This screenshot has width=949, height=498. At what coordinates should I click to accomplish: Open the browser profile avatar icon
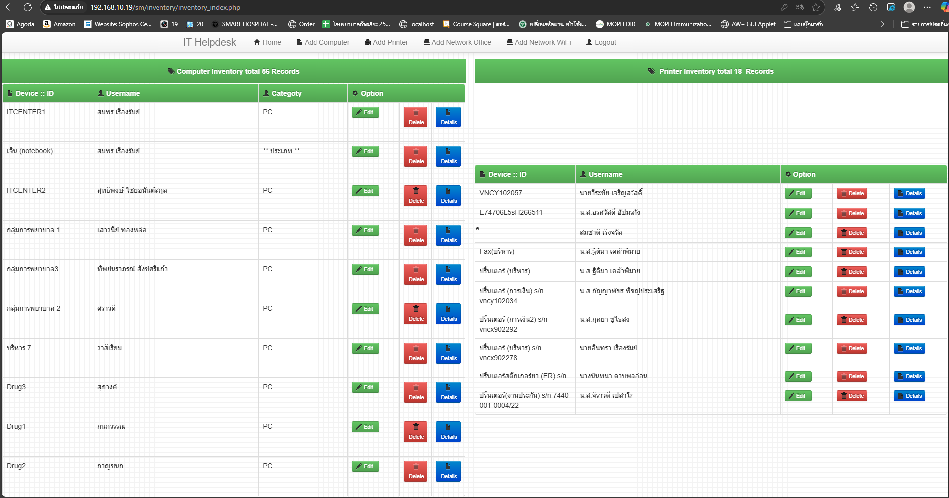point(909,7)
